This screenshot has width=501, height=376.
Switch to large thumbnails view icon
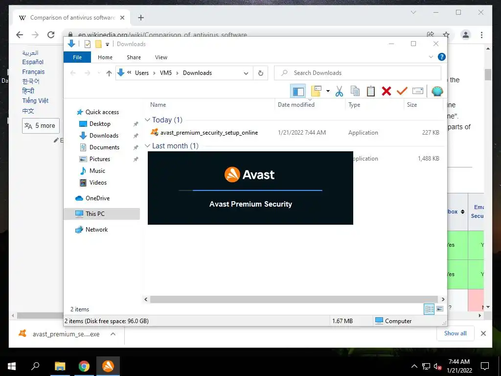[x=440, y=309]
